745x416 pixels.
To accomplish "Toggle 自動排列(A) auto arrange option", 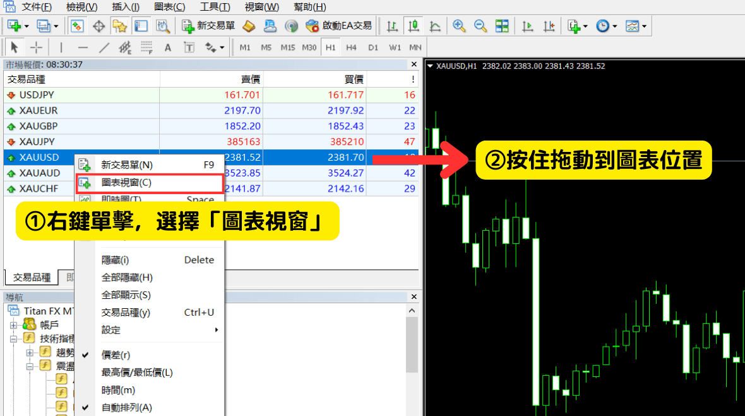I will (126, 408).
